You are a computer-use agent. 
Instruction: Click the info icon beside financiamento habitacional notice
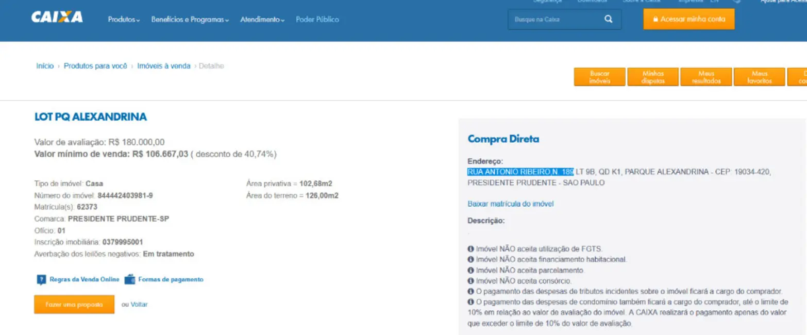point(470,259)
